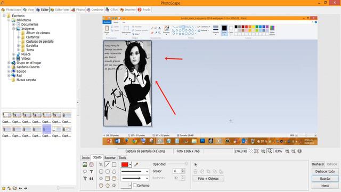Select the object pointer arrow tool
Image resolution: width=341 pixels, height=192 pixels.
click(x=196, y=165)
